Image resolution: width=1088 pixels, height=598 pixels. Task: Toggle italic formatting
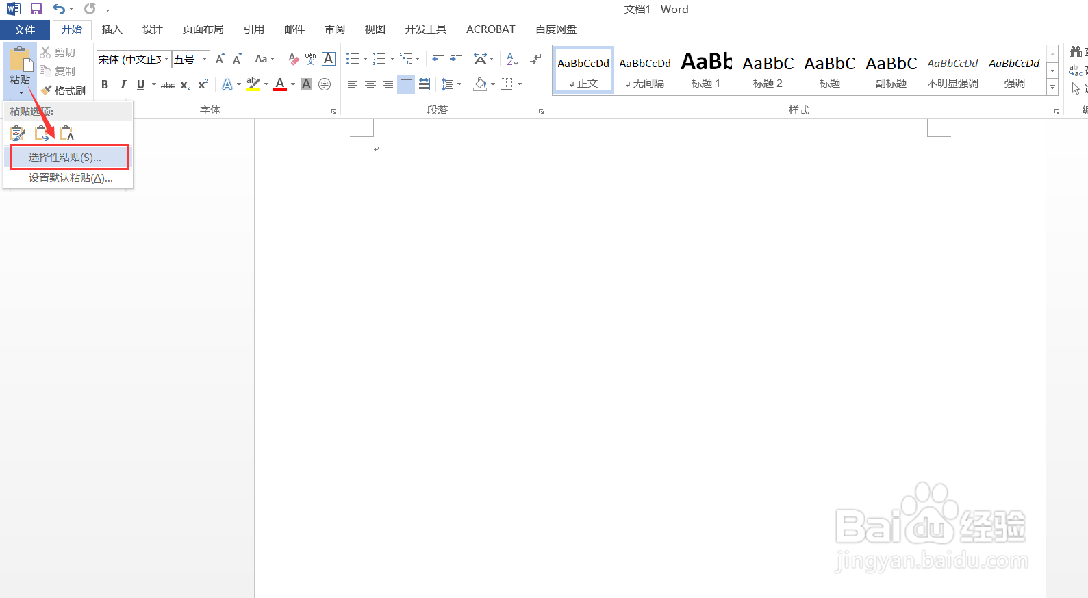[123, 85]
